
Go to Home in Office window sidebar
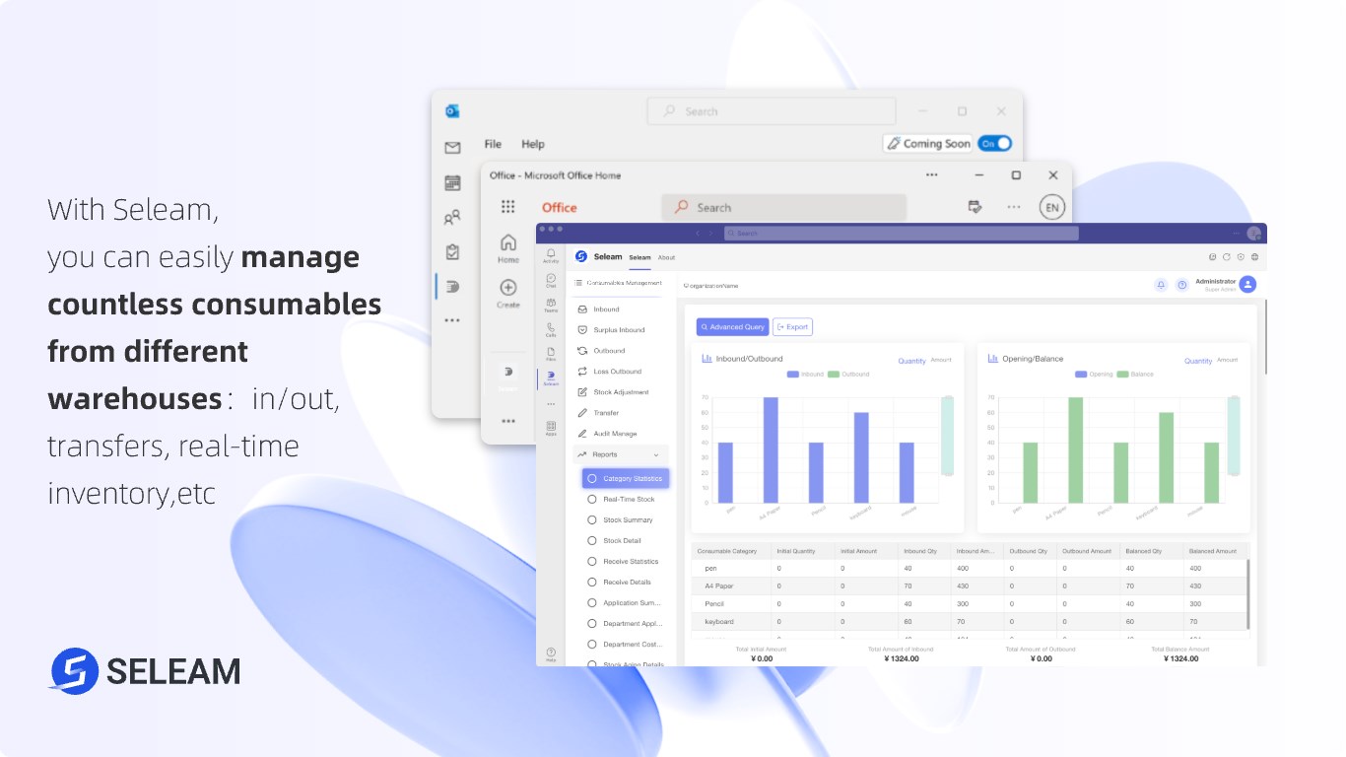coord(507,248)
